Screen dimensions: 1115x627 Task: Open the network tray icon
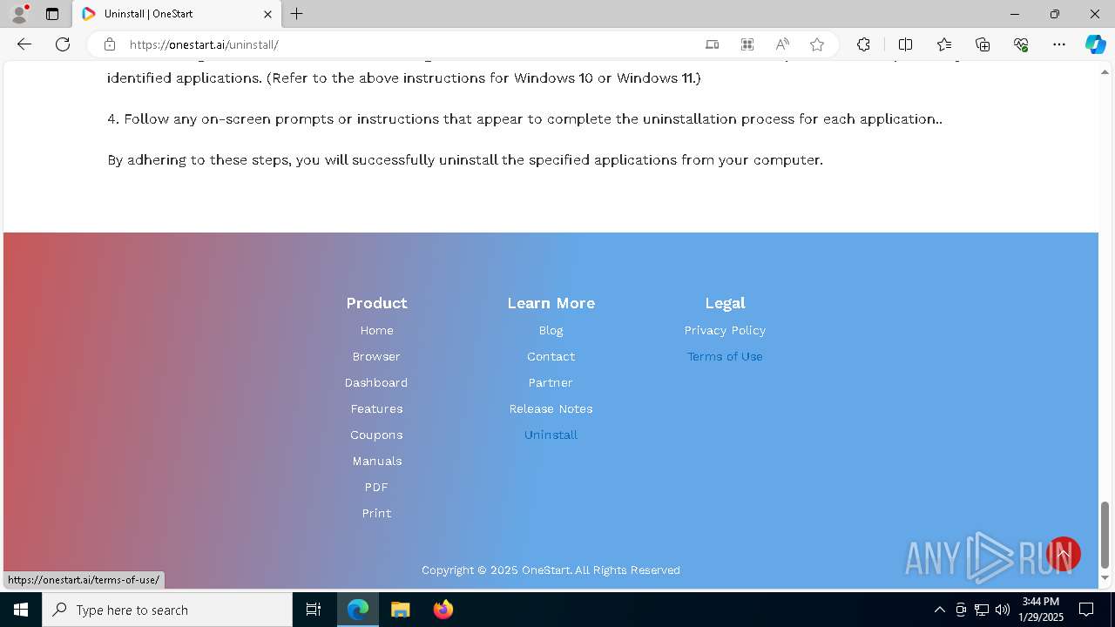(982, 610)
